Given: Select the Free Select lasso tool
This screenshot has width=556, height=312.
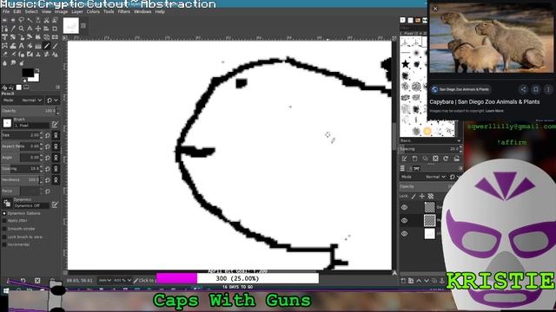Looking at the screenshot, I should click(x=22, y=20).
